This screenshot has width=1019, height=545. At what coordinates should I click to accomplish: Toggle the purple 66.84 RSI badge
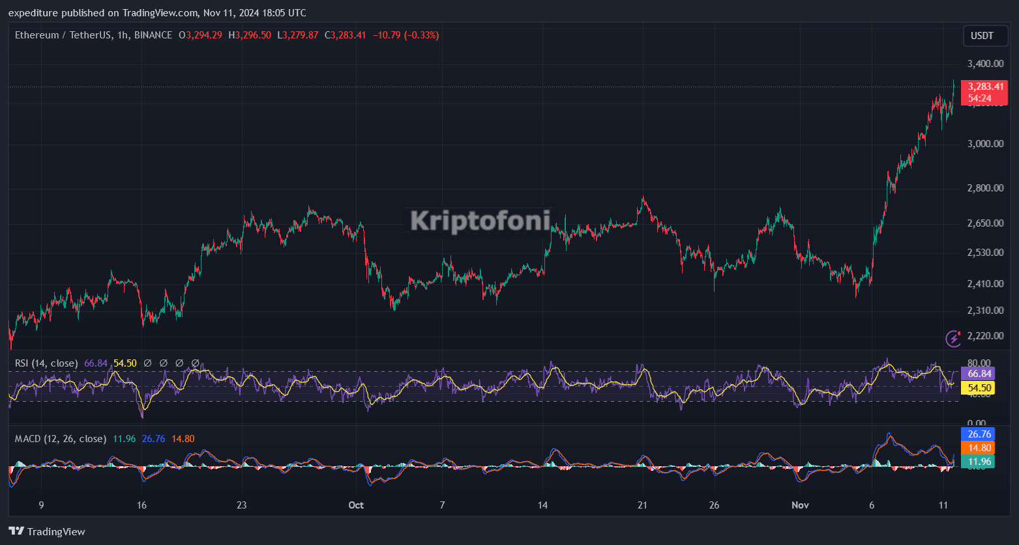point(984,373)
